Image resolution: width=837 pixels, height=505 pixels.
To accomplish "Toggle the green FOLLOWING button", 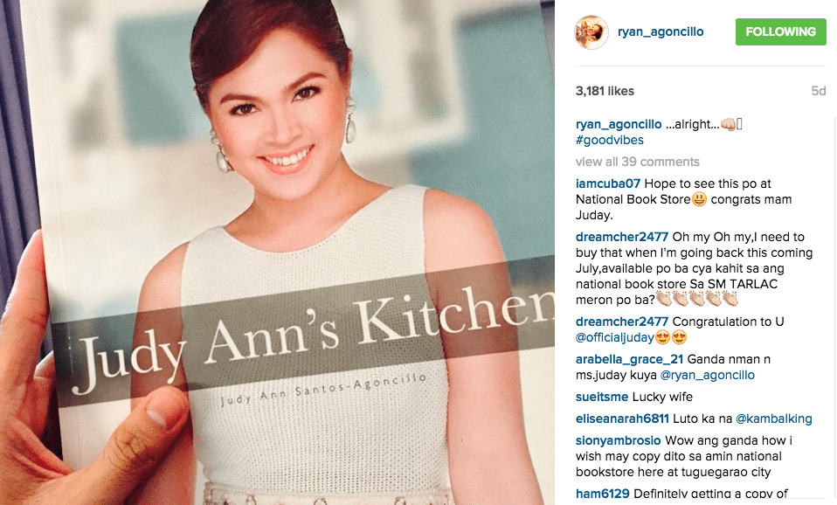I will coord(780,32).
